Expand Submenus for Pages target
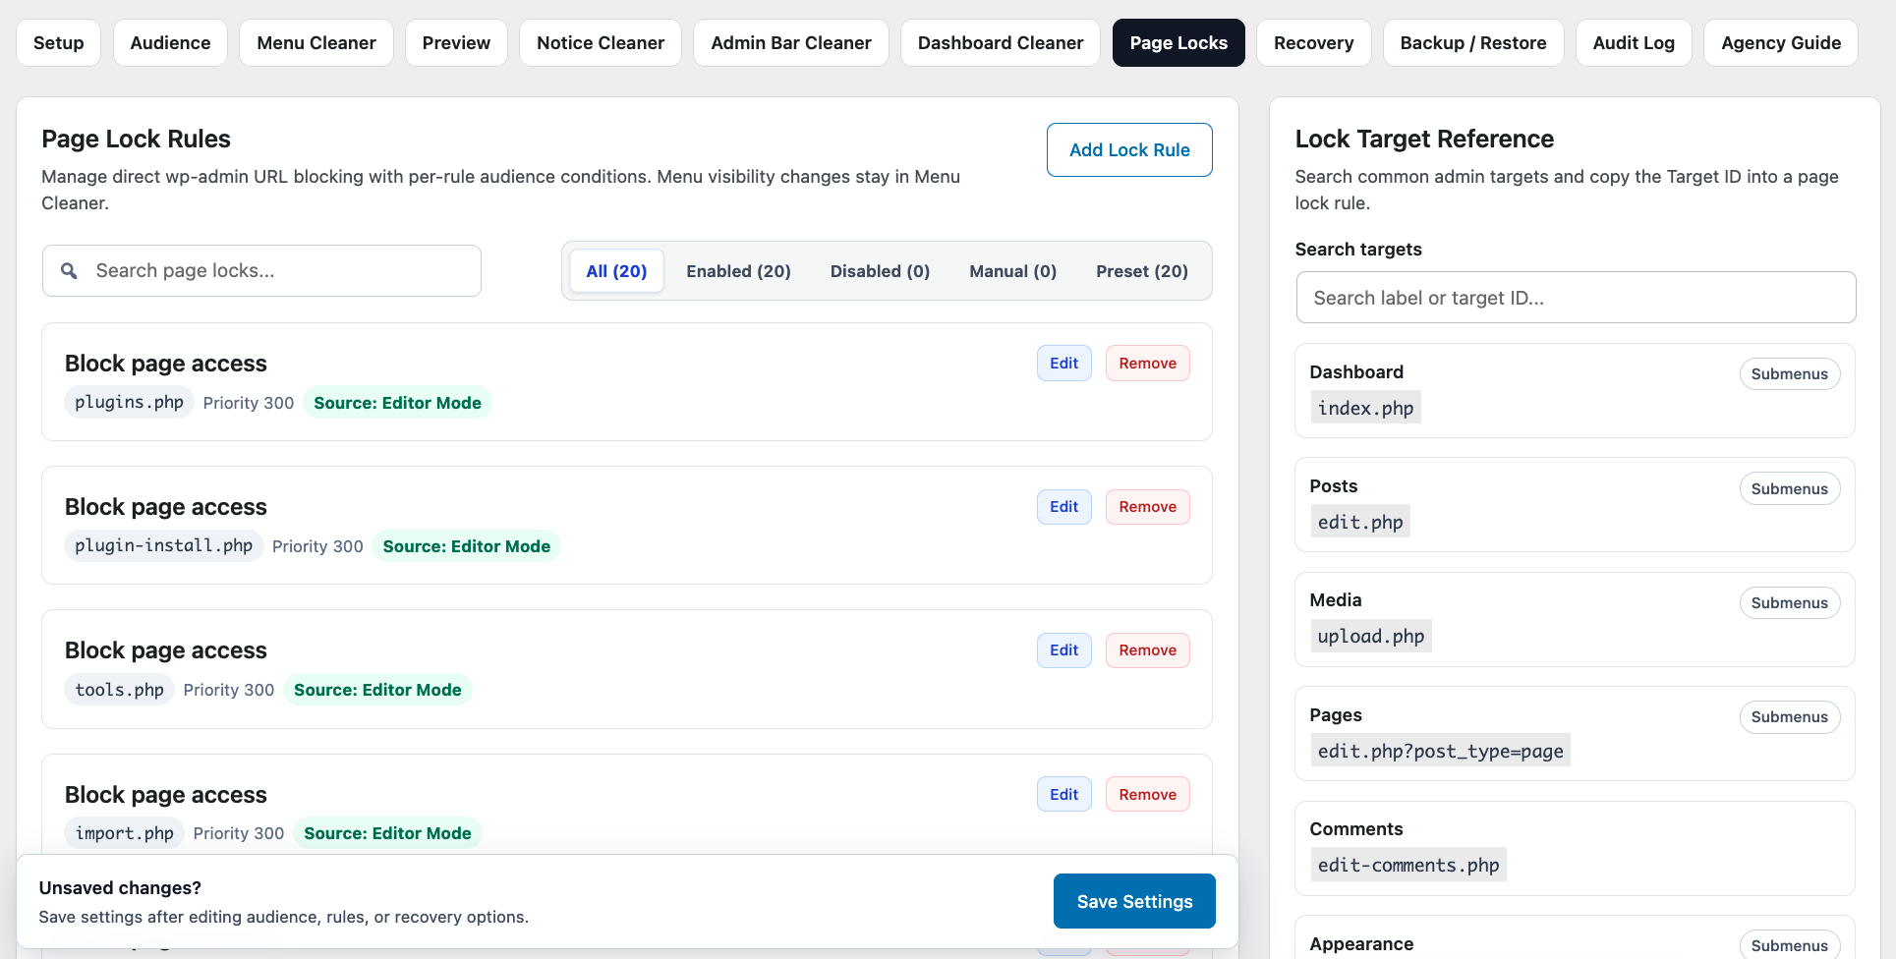The width and height of the screenshot is (1896, 959). pyautogui.click(x=1790, y=717)
